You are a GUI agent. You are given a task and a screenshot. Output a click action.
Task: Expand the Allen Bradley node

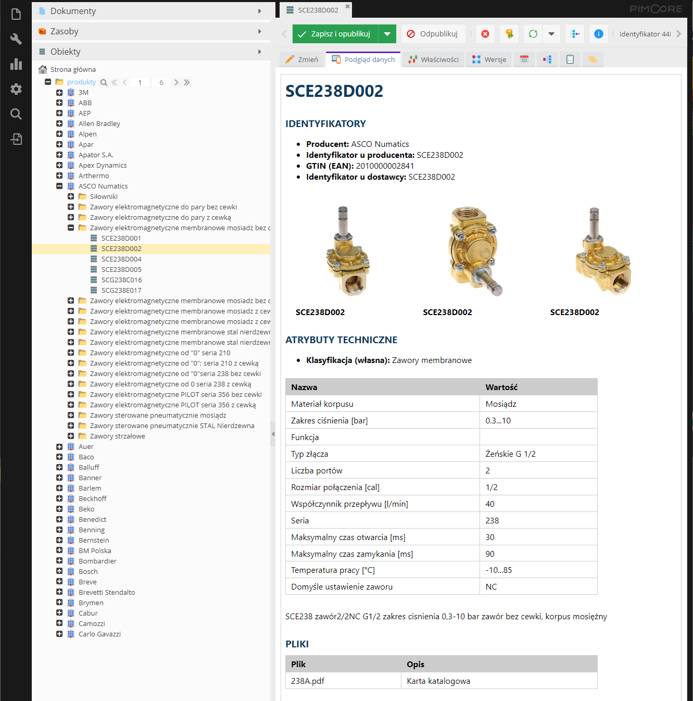[59, 123]
